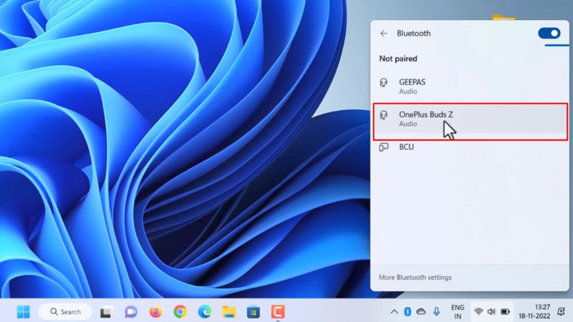Click the microphone tray icon
The image size is (573, 322).
(436, 312)
